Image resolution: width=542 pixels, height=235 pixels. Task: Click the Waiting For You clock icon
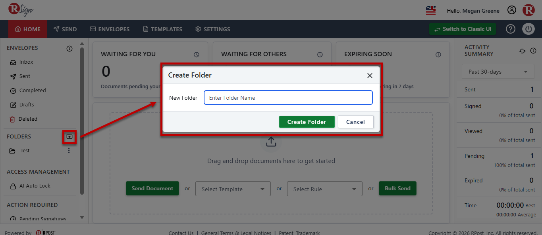tap(197, 55)
